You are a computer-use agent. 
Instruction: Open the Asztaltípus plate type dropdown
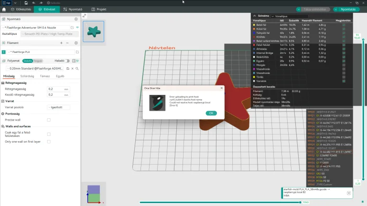[50, 34]
